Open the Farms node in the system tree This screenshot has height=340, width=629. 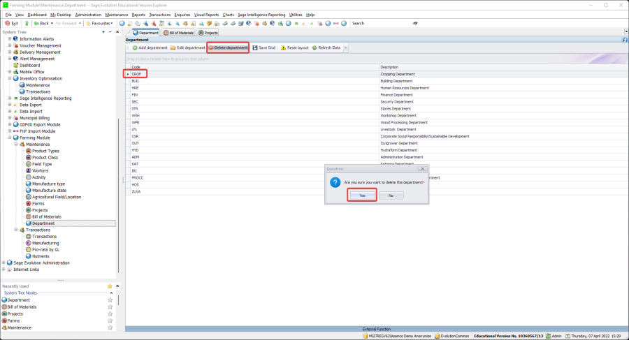point(38,203)
